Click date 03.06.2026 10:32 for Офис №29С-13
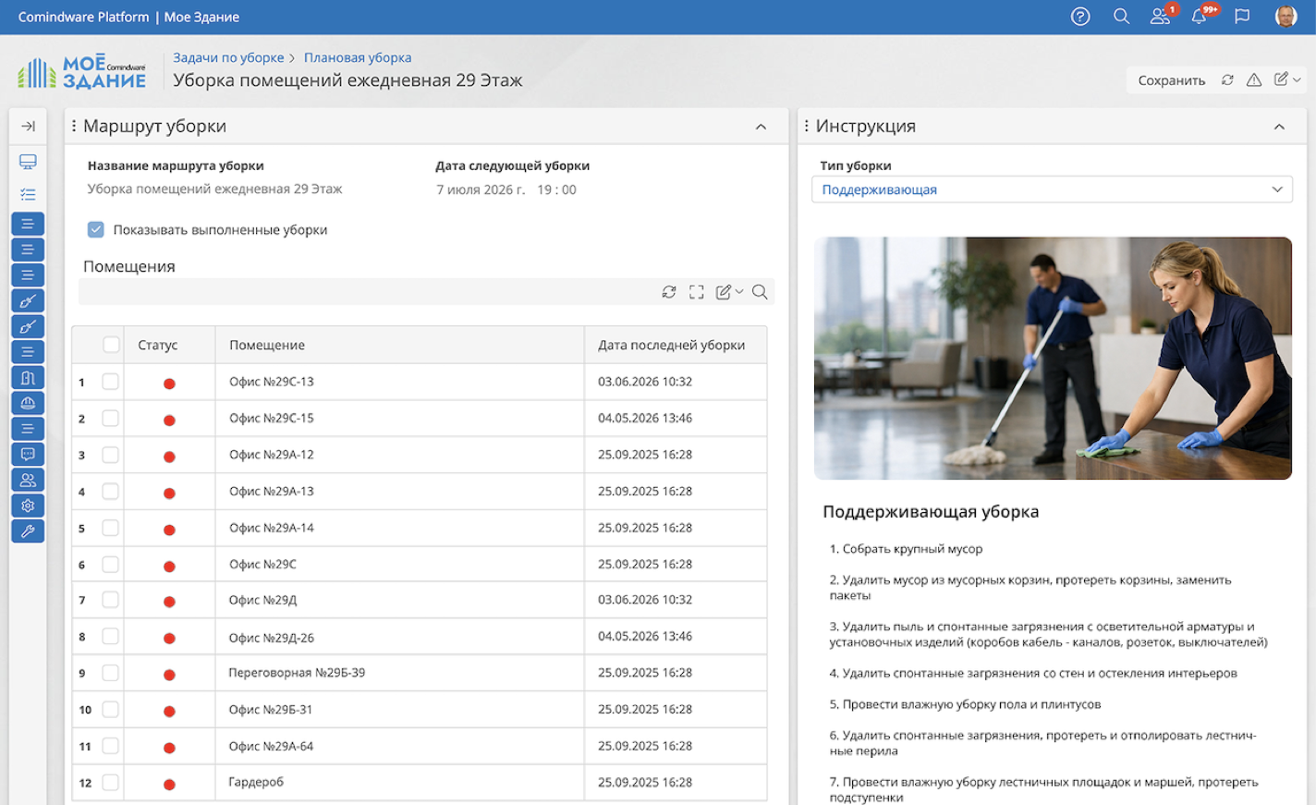Viewport: 1316px width, 805px height. [645, 382]
